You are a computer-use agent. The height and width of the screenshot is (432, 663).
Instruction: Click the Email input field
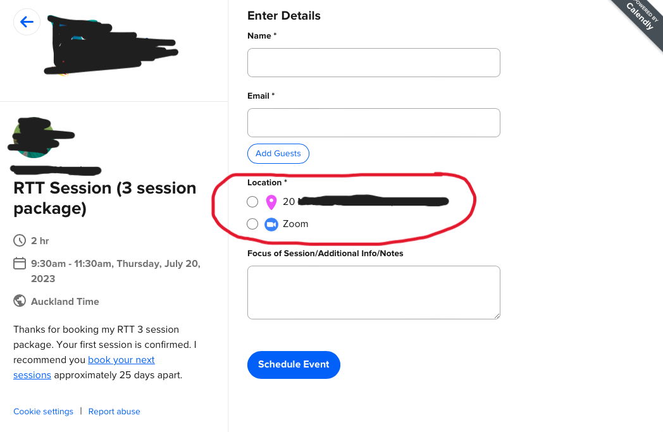point(374,123)
